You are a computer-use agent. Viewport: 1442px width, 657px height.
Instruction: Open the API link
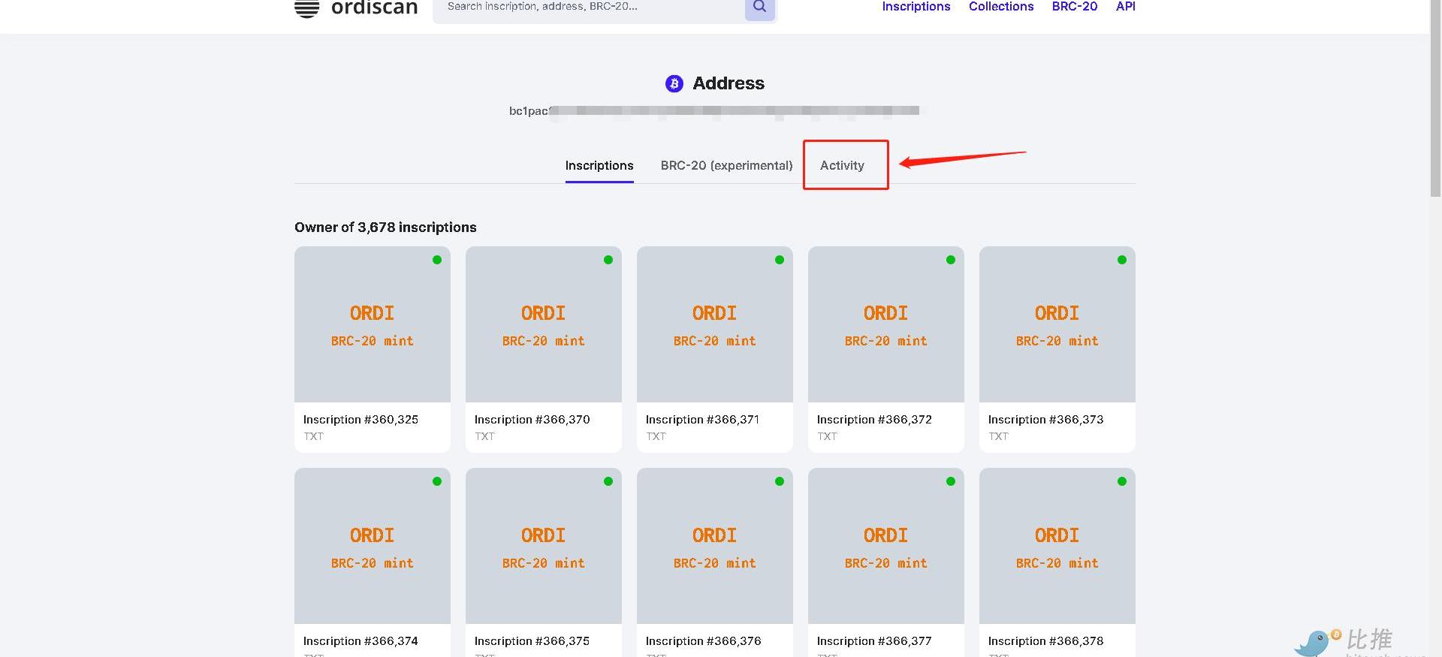point(1125,7)
